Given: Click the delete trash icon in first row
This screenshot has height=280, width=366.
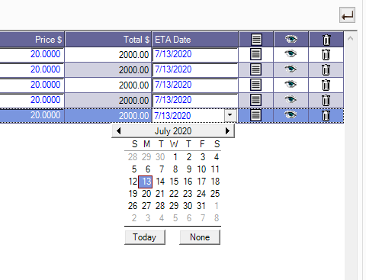Looking at the screenshot, I should (326, 54).
